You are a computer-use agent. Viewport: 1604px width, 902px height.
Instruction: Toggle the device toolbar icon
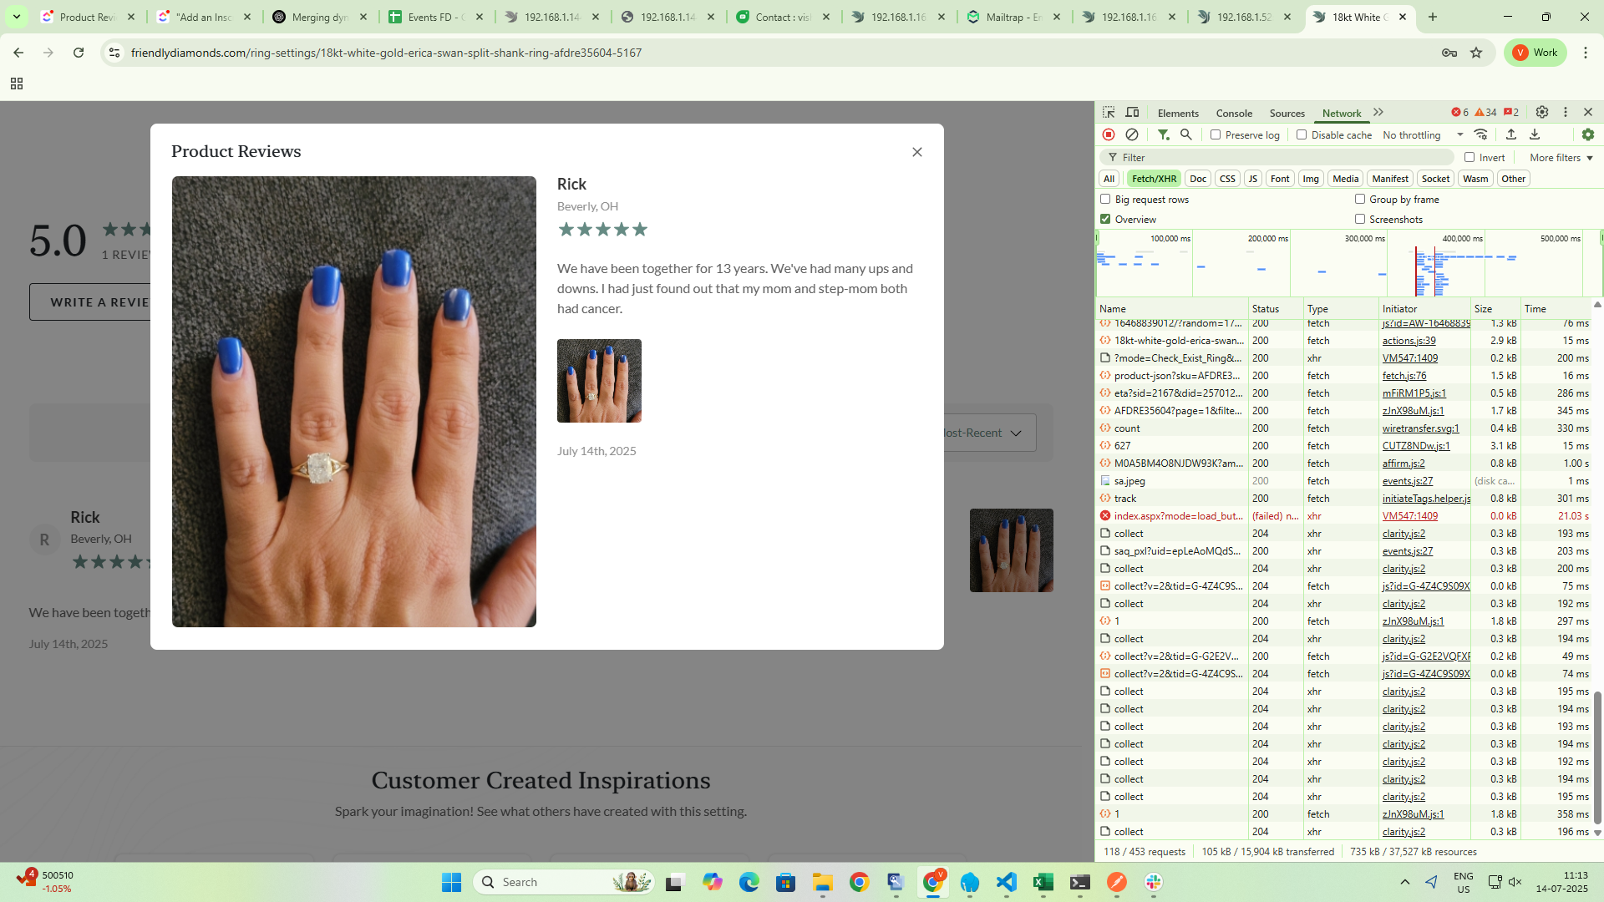pyautogui.click(x=1132, y=113)
